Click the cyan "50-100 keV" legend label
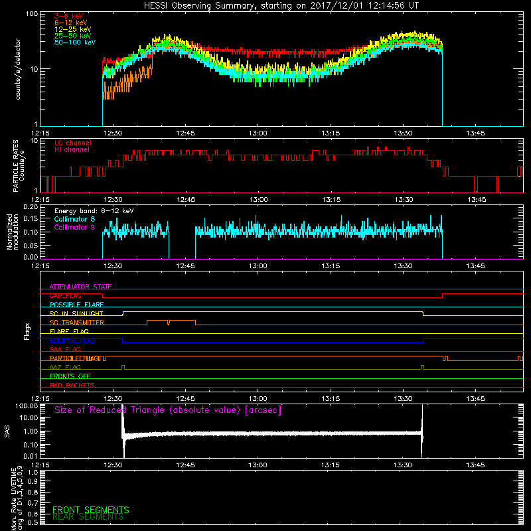Image resolution: width=531 pixels, height=531 pixels. [75, 42]
